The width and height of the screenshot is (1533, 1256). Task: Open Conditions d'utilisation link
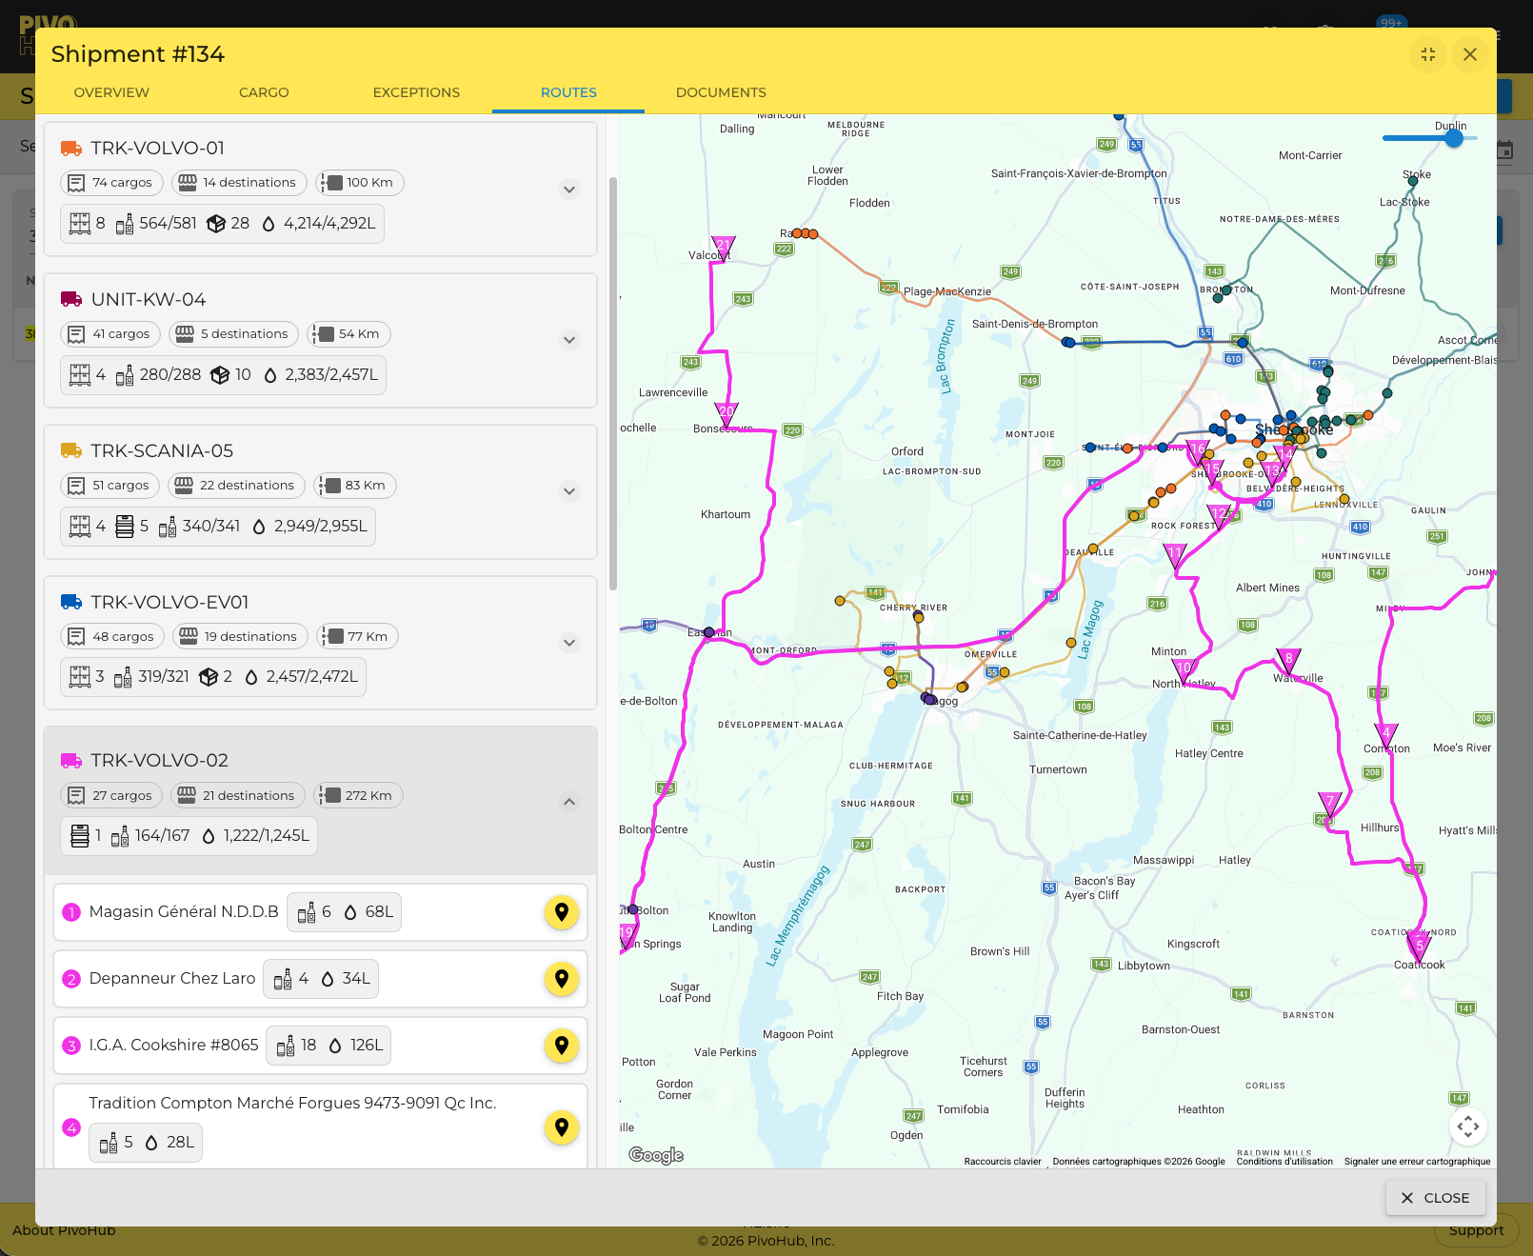click(x=1284, y=1162)
